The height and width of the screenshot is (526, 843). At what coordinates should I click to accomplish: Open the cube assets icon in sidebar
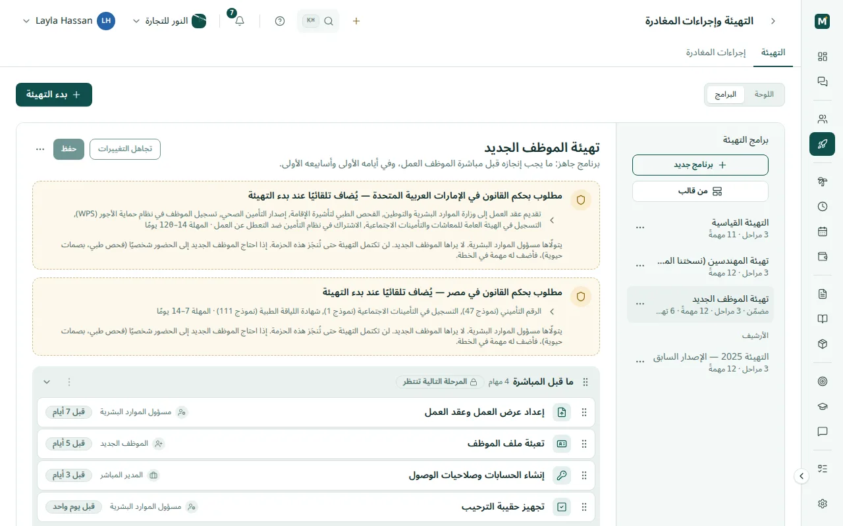[822, 344]
